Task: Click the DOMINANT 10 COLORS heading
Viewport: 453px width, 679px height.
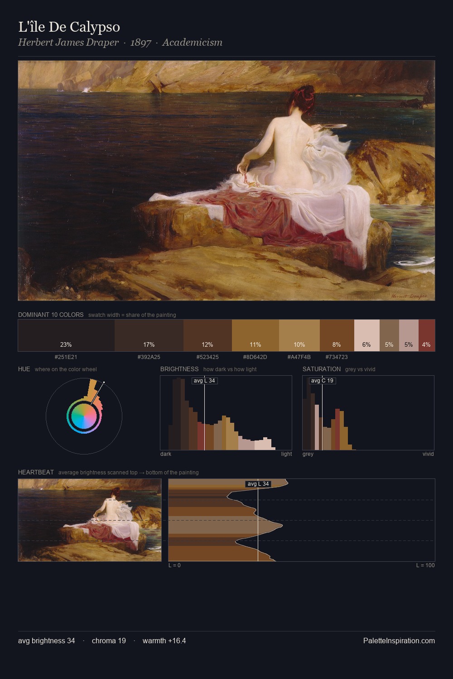Action: point(51,315)
